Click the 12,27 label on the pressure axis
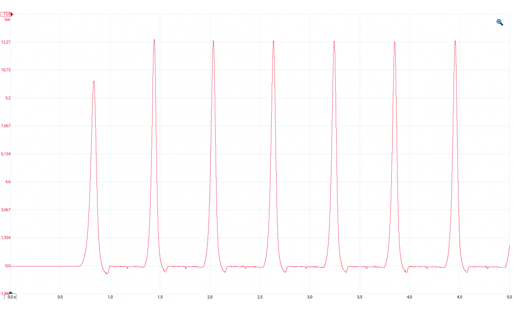 [x=6, y=42]
